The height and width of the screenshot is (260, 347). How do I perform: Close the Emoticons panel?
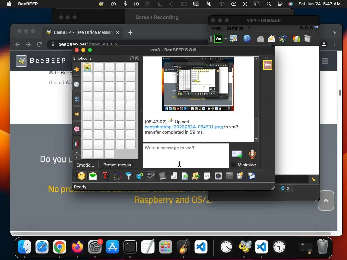137,58
